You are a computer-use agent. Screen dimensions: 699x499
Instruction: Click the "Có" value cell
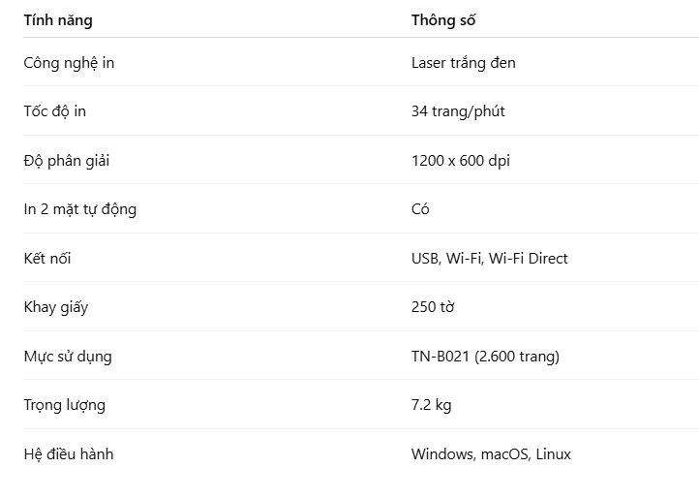coord(420,209)
